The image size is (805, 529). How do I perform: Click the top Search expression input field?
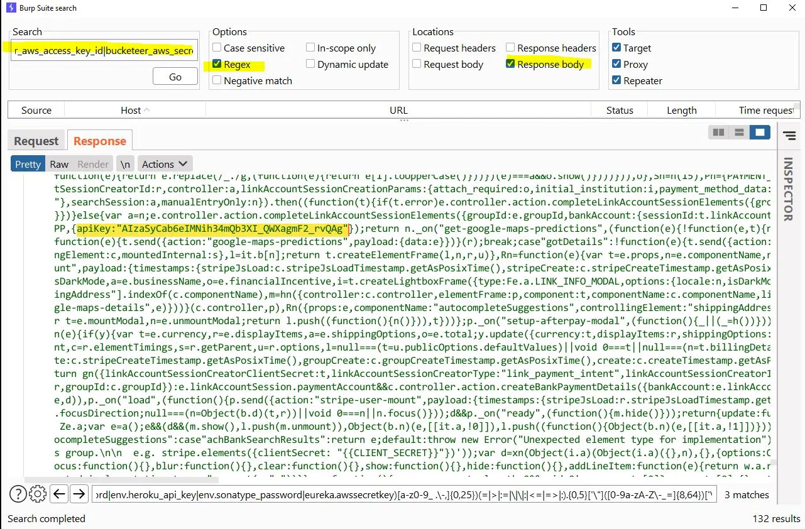104,50
